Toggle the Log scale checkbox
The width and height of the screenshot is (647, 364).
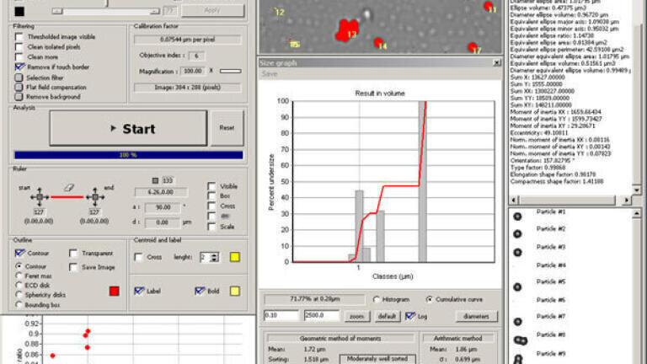coord(409,316)
